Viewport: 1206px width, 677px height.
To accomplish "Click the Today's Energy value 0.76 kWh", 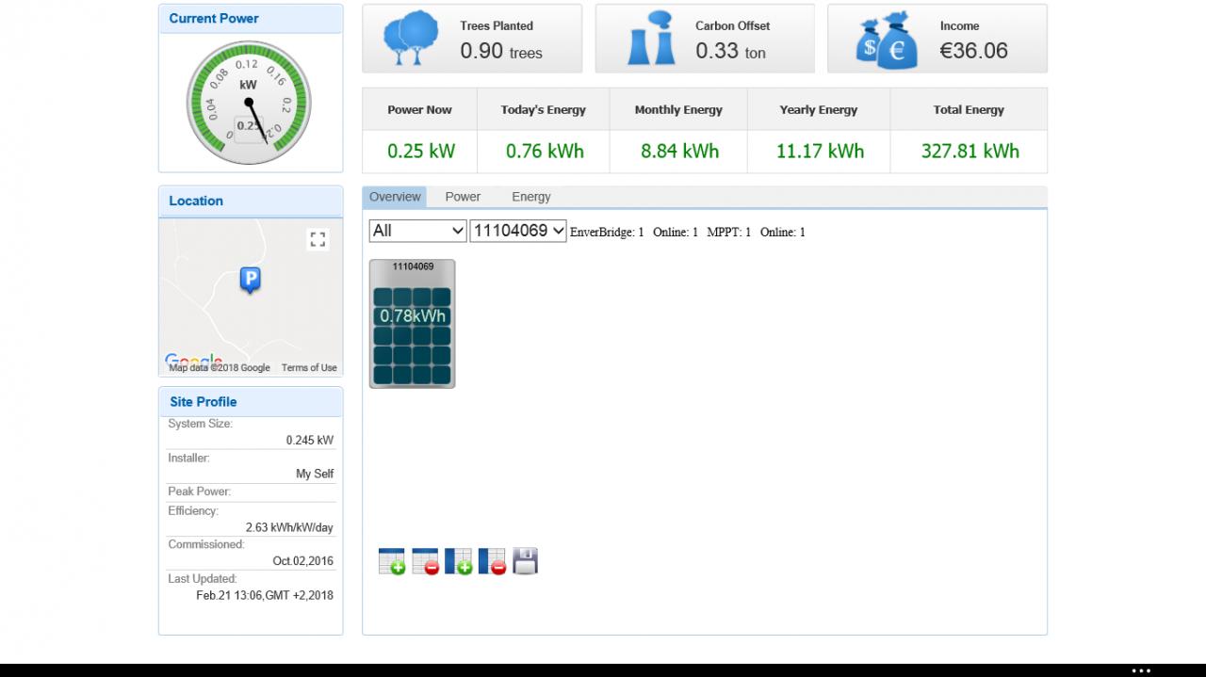I will [545, 151].
